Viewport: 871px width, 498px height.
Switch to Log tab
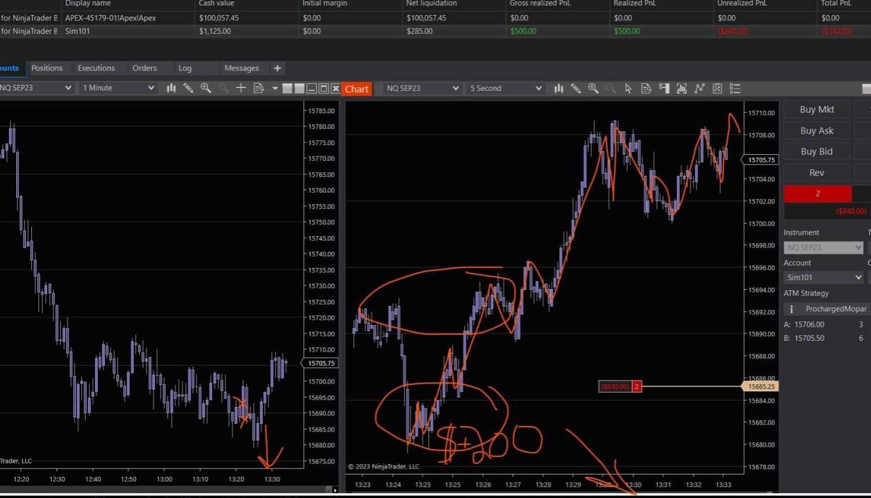pos(185,68)
